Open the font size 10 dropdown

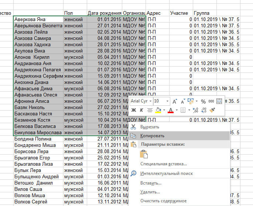167,101
